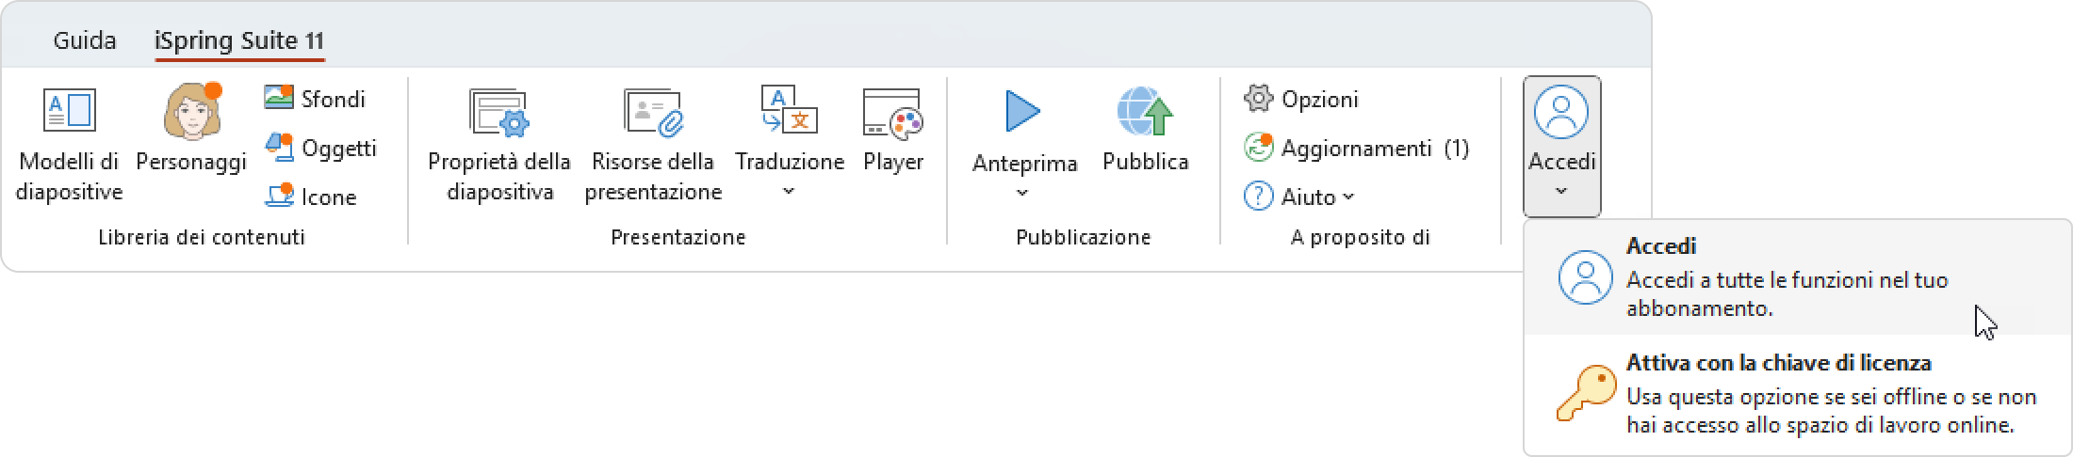Expand the Traduzione dropdown arrow

(790, 192)
